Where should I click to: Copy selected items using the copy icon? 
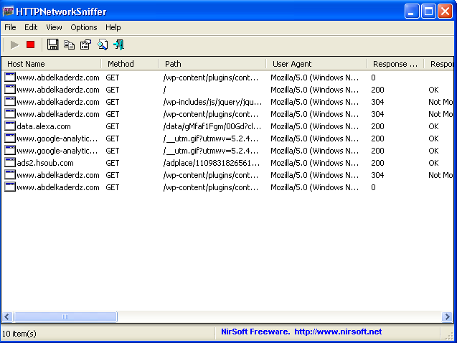point(69,44)
